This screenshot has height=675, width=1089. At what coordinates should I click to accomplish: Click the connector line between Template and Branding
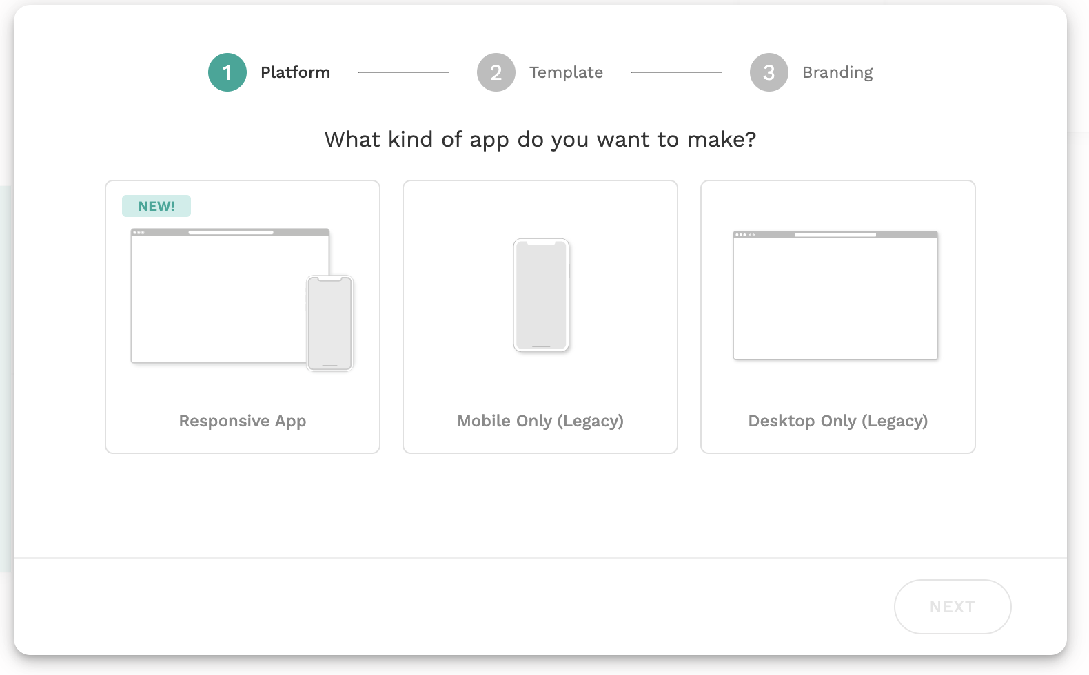(677, 72)
